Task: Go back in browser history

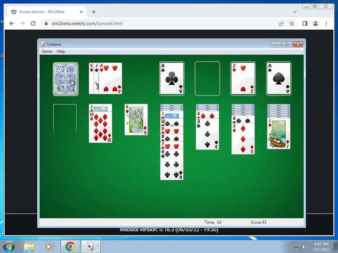Action: click(x=12, y=23)
